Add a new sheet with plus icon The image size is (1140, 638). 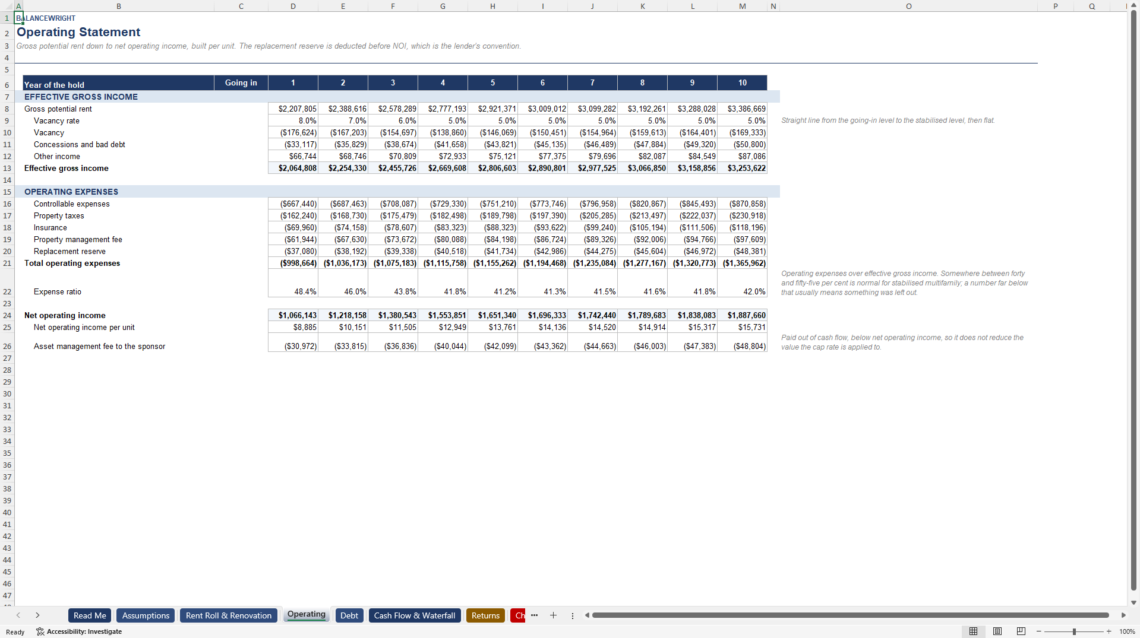click(x=553, y=615)
